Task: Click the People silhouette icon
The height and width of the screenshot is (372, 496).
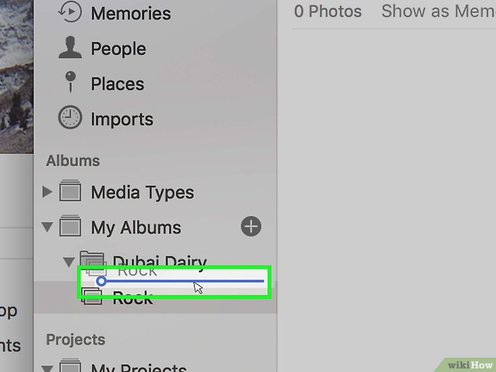Action: point(70,48)
